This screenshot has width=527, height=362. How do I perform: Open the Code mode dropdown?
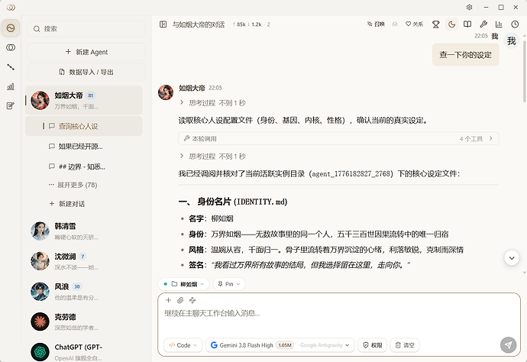183,345
